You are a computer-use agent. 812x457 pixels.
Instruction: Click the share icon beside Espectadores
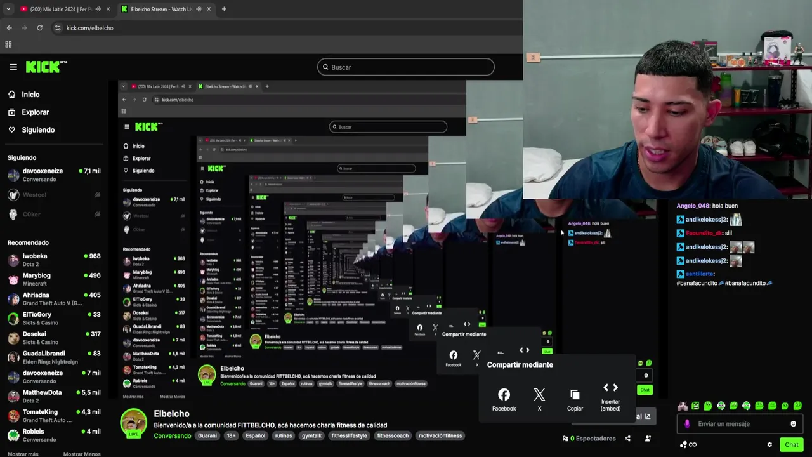(627, 439)
